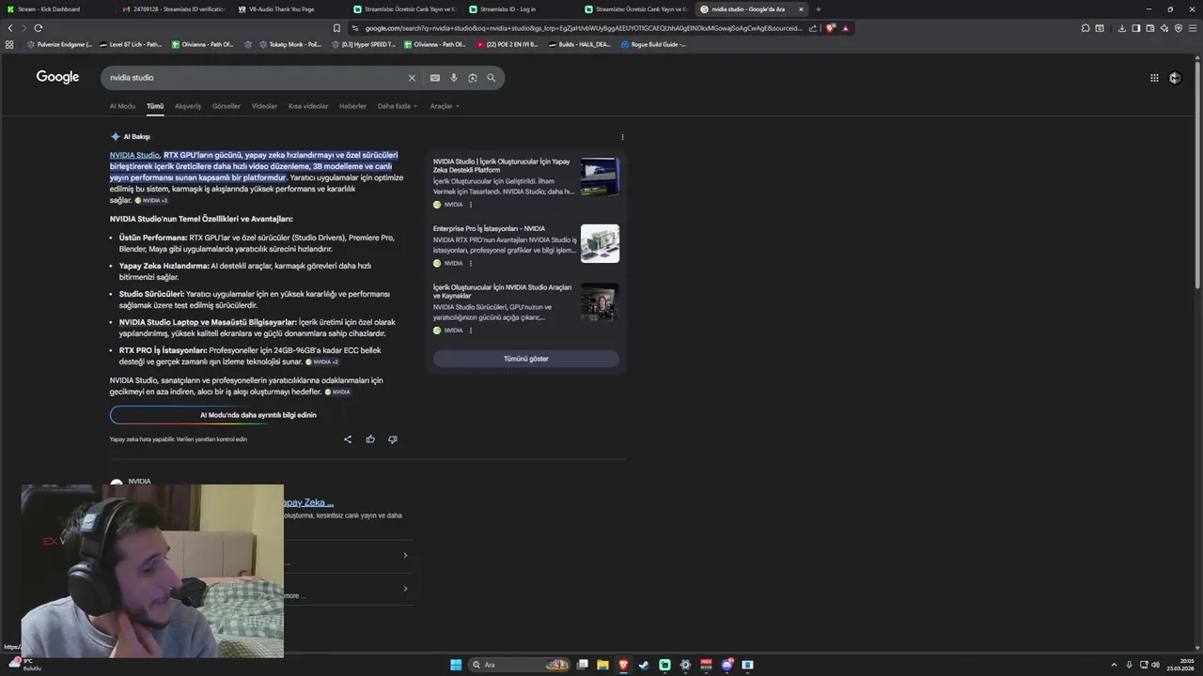The width and height of the screenshot is (1203, 676).
Task: Toggle the browser sidebar panel icon
Action: coord(1136,28)
